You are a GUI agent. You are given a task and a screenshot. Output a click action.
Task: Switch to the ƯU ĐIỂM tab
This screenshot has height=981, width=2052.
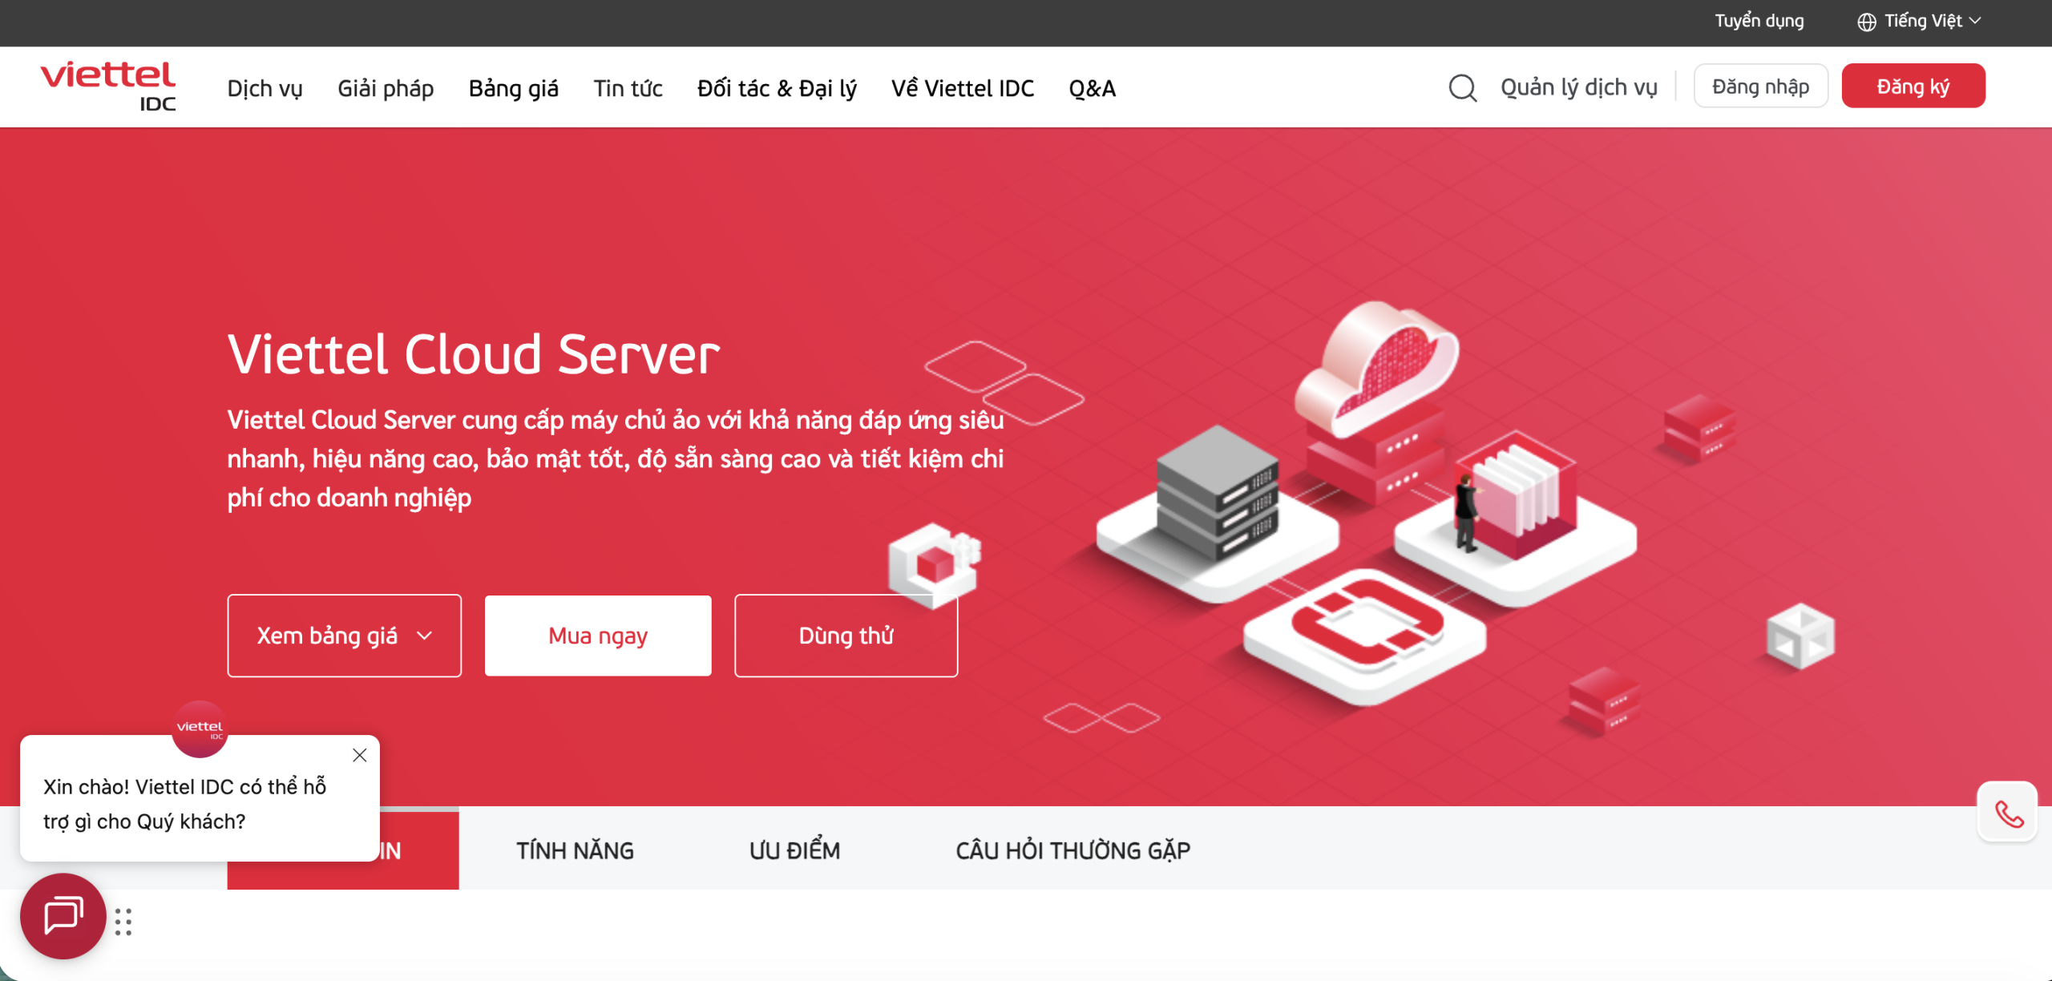click(x=793, y=850)
